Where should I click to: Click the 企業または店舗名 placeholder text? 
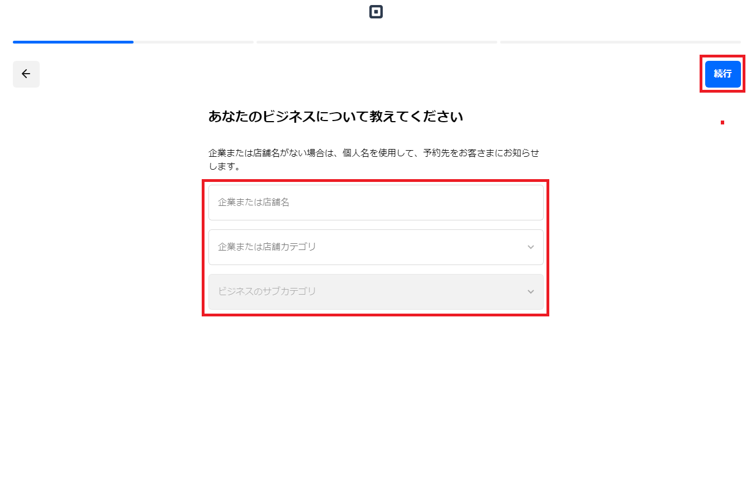coord(254,203)
